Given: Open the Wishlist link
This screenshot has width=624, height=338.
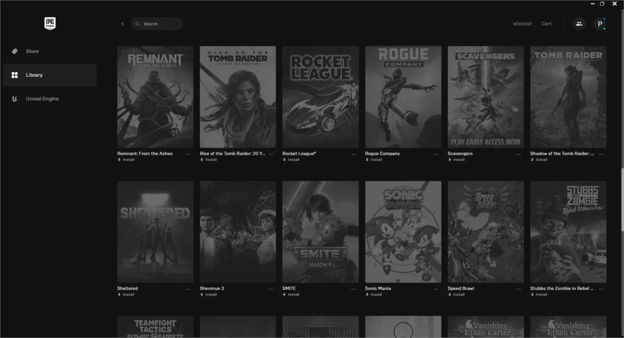Looking at the screenshot, I should point(522,24).
